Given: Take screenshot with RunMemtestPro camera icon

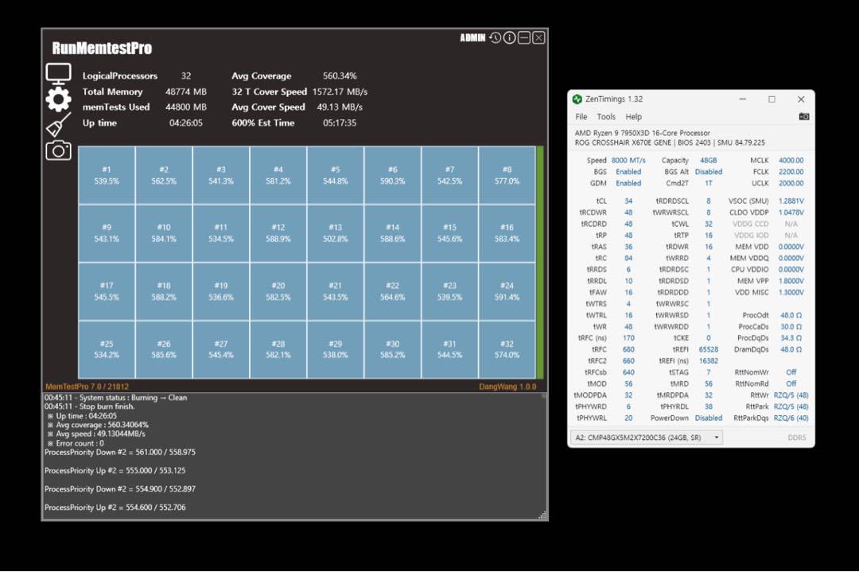Looking at the screenshot, I should coord(58,150).
